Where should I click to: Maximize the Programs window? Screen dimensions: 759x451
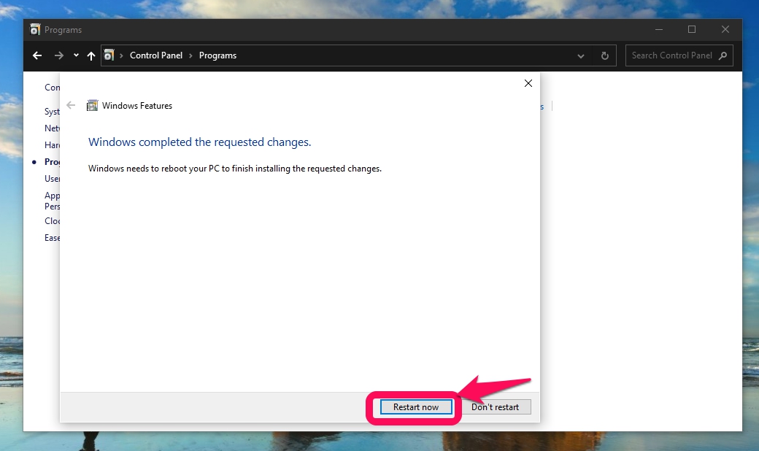click(x=692, y=29)
